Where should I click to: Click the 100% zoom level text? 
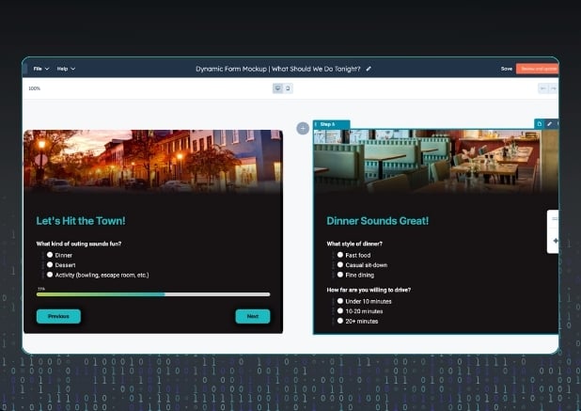point(34,88)
